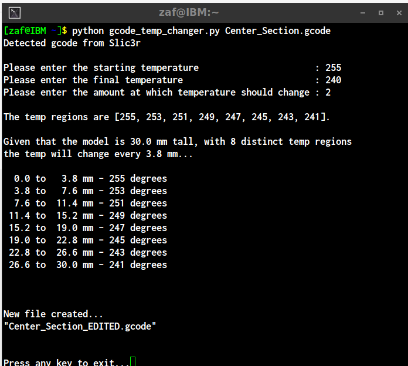Click the temp regions list line
This screenshot has width=408, height=366.
(166, 117)
